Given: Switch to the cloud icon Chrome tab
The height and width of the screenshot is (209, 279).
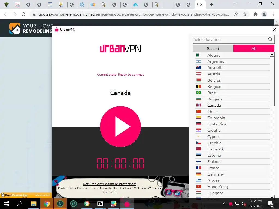Looking at the screenshot, I should [x=135, y=5].
